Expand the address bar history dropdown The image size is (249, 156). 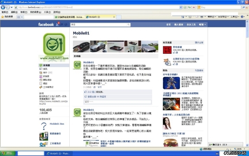click(x=181, y=7)
